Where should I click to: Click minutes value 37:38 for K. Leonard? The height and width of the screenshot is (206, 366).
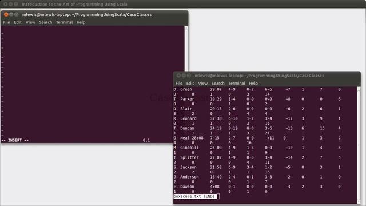point(216,118)
